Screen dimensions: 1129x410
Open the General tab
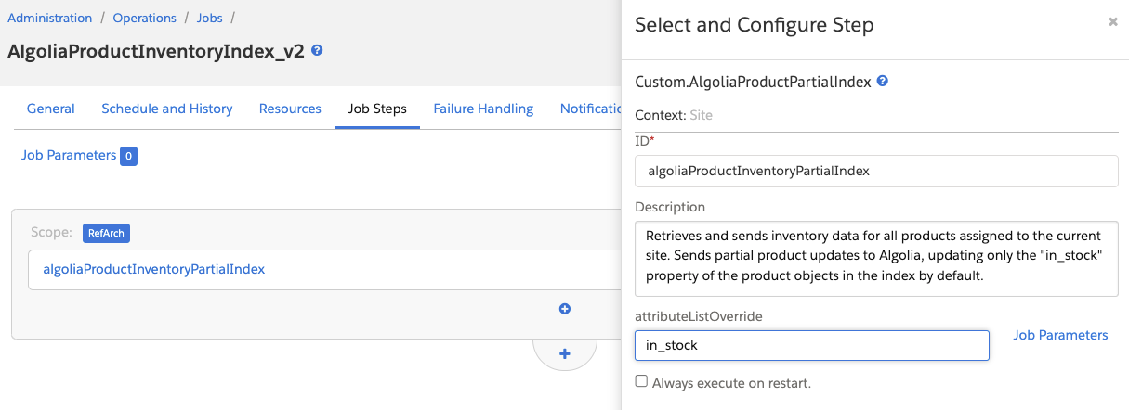click(x=50, y=109)
